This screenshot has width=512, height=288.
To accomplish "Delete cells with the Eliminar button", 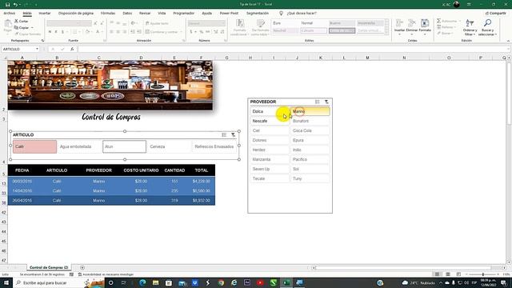I will 412,26.
